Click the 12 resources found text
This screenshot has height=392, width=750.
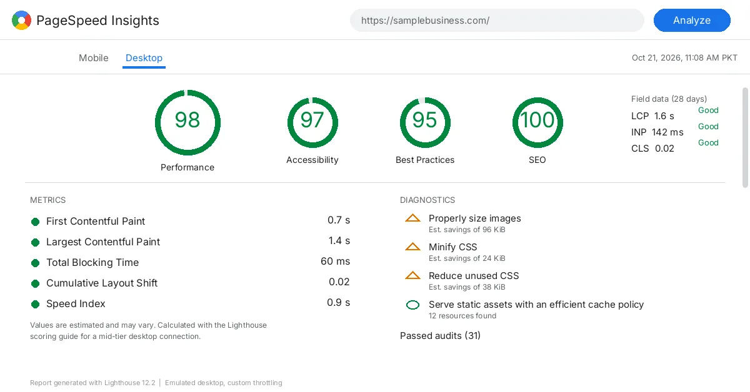pyautogui.click(x=462, y=316)
